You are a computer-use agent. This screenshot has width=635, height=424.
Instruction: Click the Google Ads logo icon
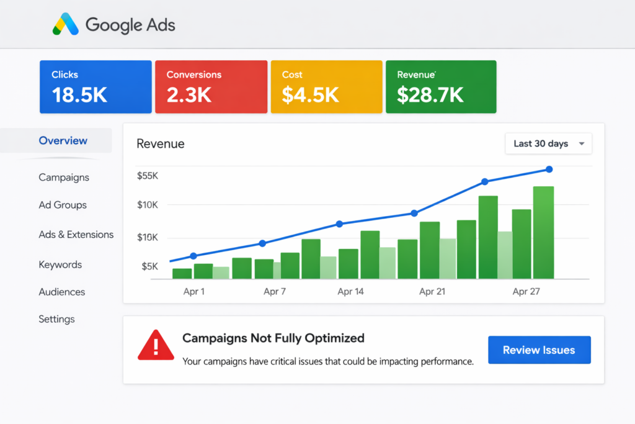(66, 24)
